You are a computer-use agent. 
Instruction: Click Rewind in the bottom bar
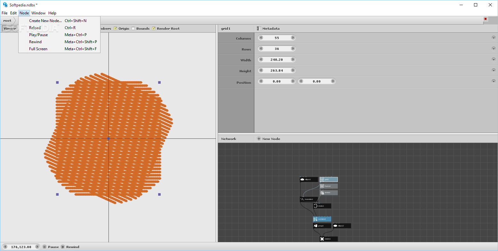click(x=70, y=247)
